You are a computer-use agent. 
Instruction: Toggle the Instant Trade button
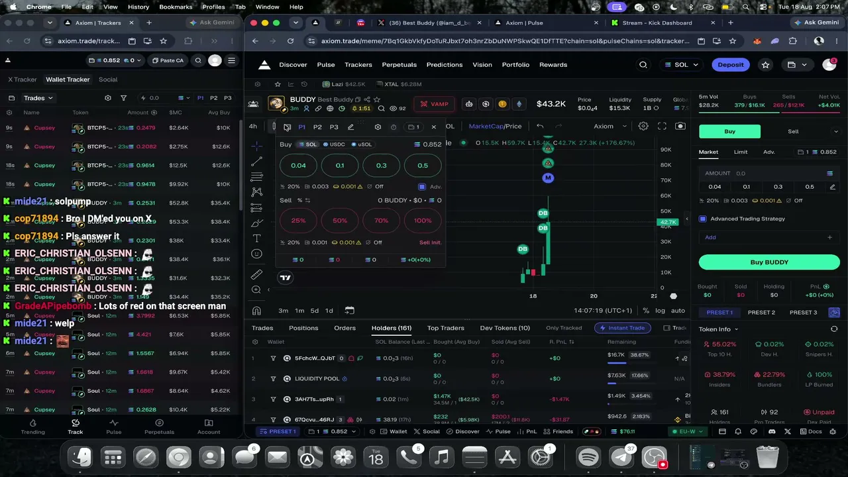coord(622,328)
